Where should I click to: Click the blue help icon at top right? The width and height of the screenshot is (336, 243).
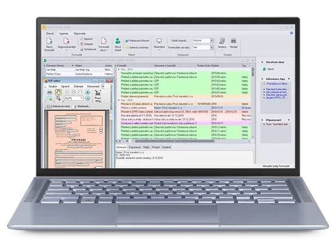[x=292, y=33]
